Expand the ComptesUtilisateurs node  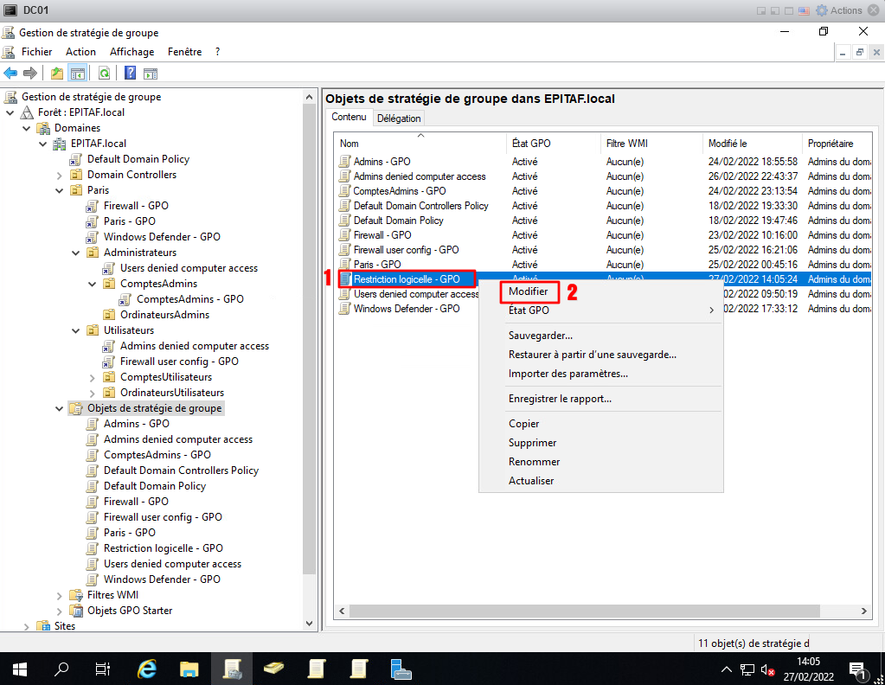pyautogui.click(x=92, y=377)
